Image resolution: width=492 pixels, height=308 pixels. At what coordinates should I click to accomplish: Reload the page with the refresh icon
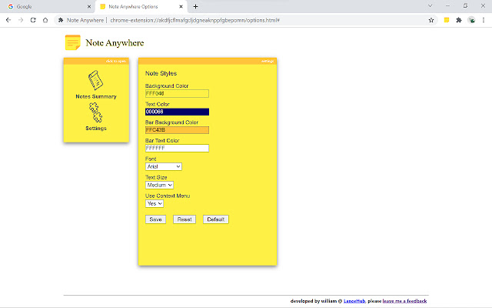click(x=33, y=19)
